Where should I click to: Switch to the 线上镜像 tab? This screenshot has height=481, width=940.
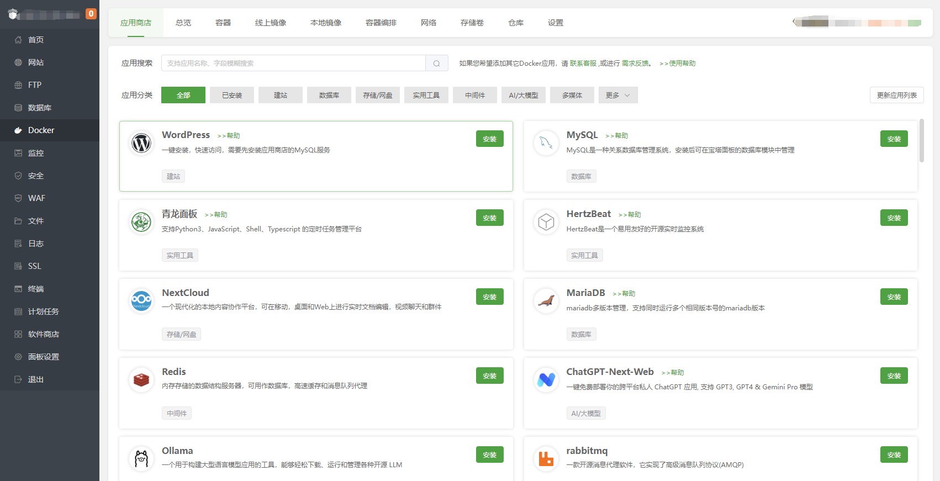click(x=271, y=23)
